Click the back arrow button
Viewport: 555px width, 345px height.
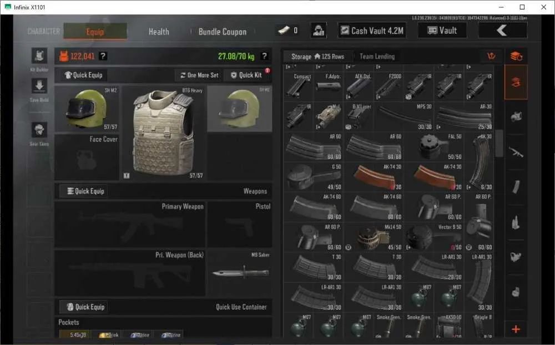(503, 31)
